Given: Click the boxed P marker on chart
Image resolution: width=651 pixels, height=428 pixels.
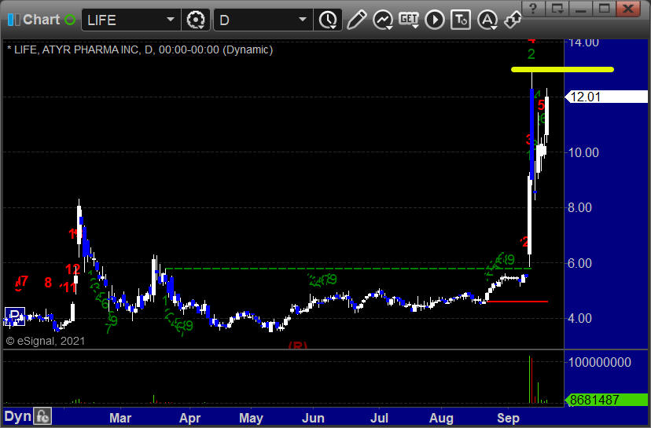Looking at the screenshot, I should [x=14, y=316].
